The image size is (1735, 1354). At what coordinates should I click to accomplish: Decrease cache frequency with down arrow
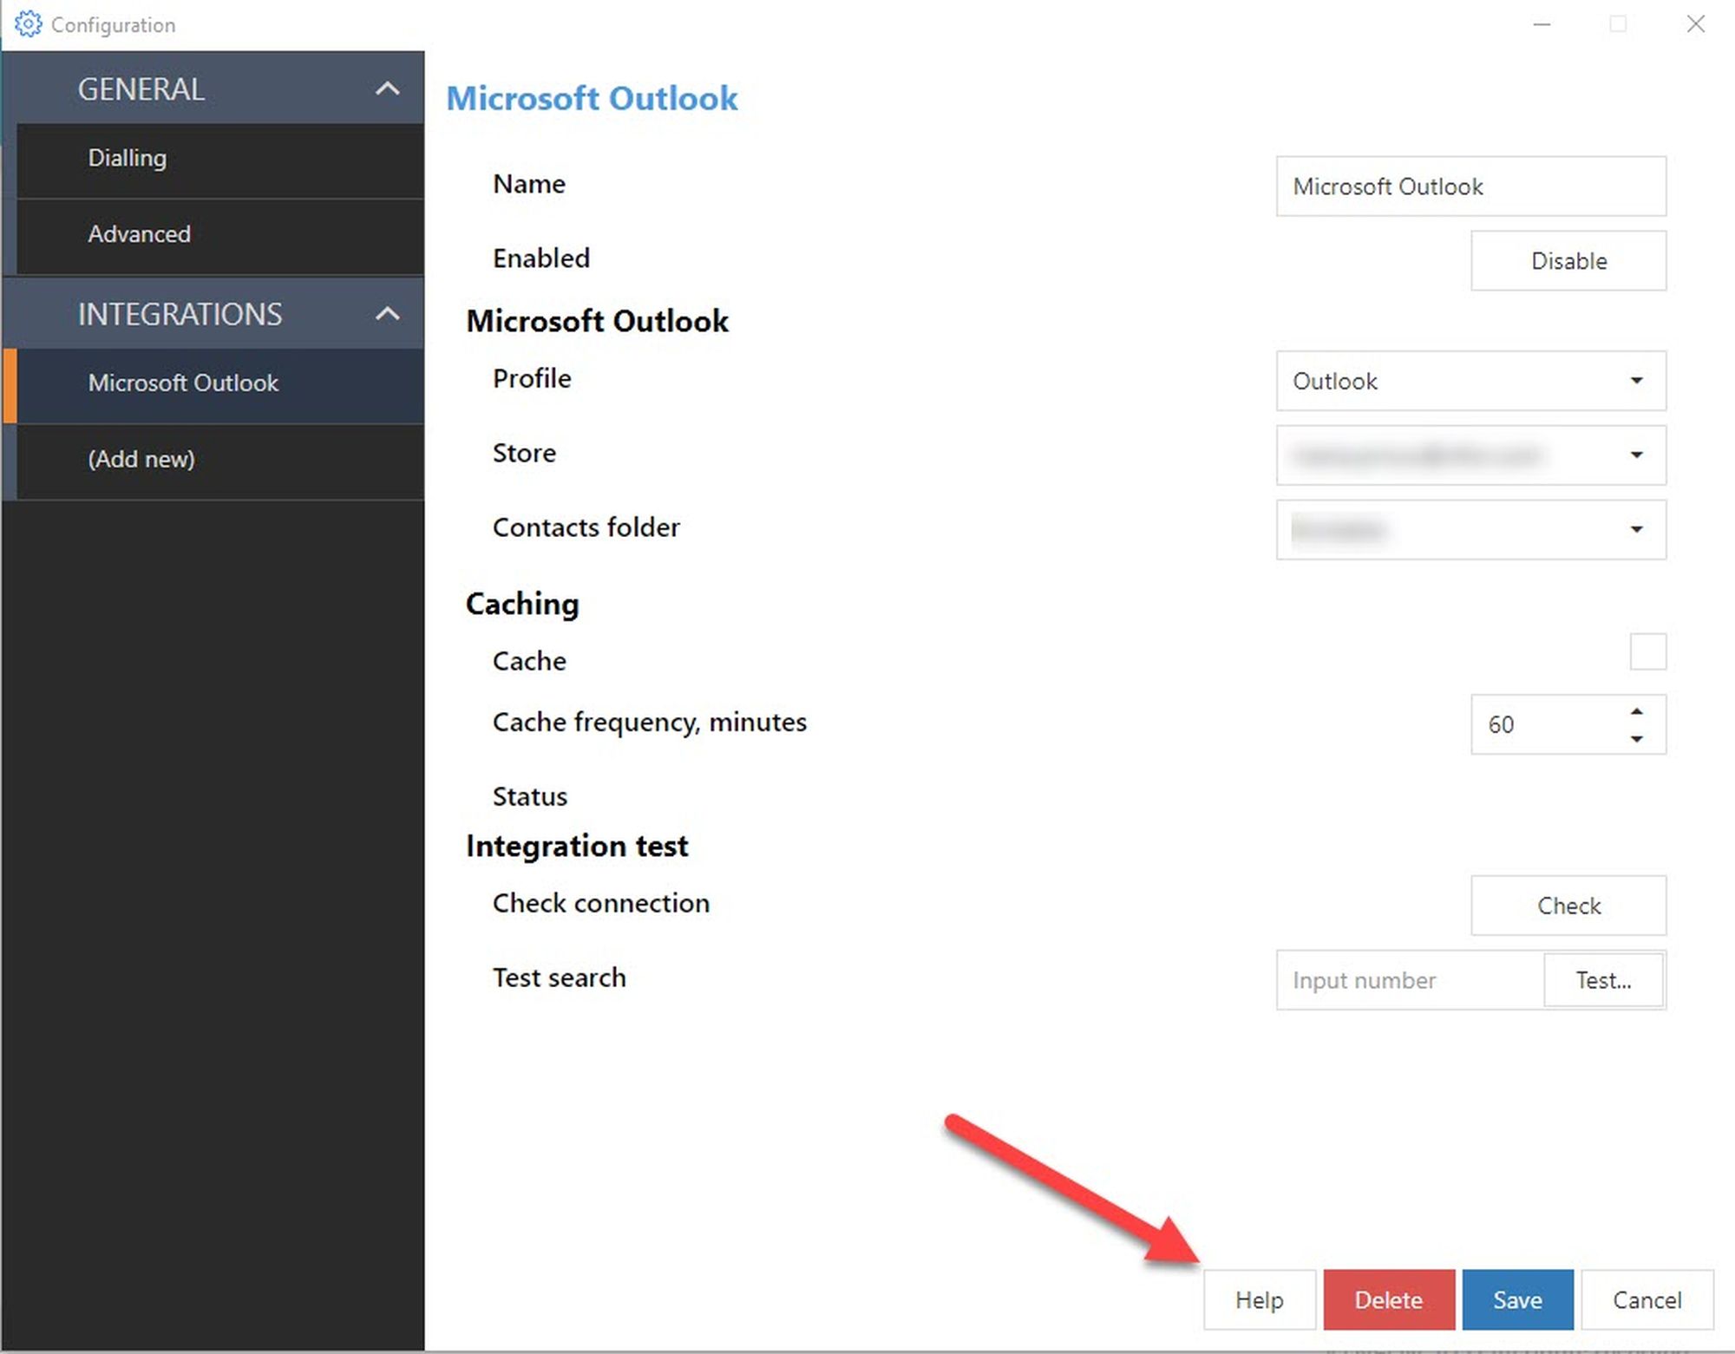click(1636, 739)
